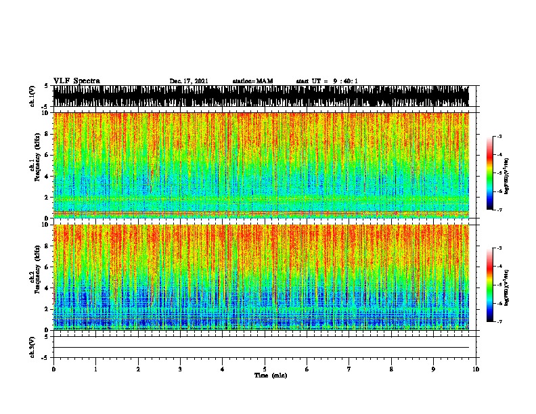This screenshot has height=414, width=536.
Task: Click the color scale bar beside ch.2 spectrogram
Action: 490,285
